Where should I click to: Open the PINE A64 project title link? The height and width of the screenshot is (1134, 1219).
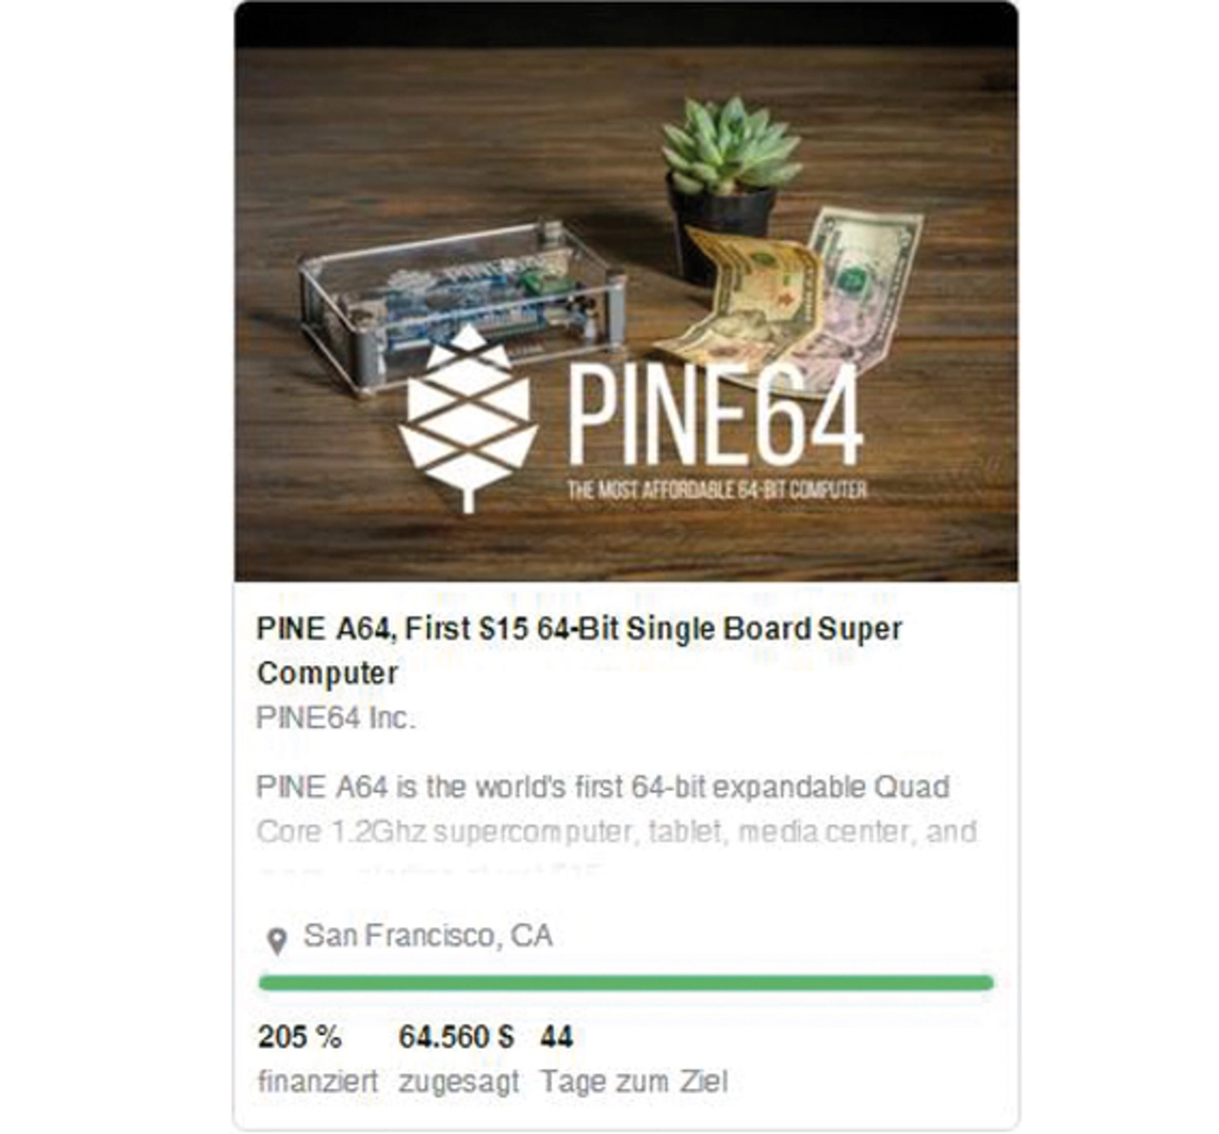579,650
